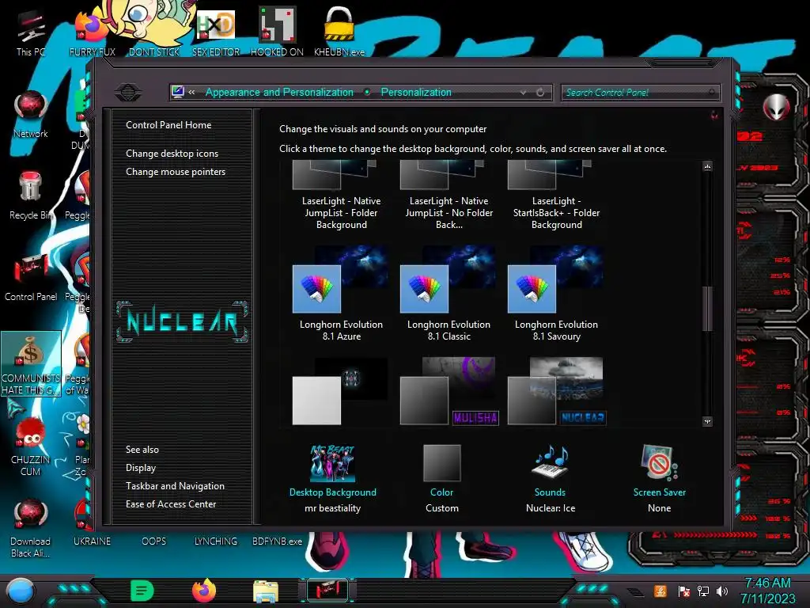Image resolution: width=810 pixels, height=608 pixels.
Task: Click the theme list scroll up arrow
Action: [x=707, y=166]
